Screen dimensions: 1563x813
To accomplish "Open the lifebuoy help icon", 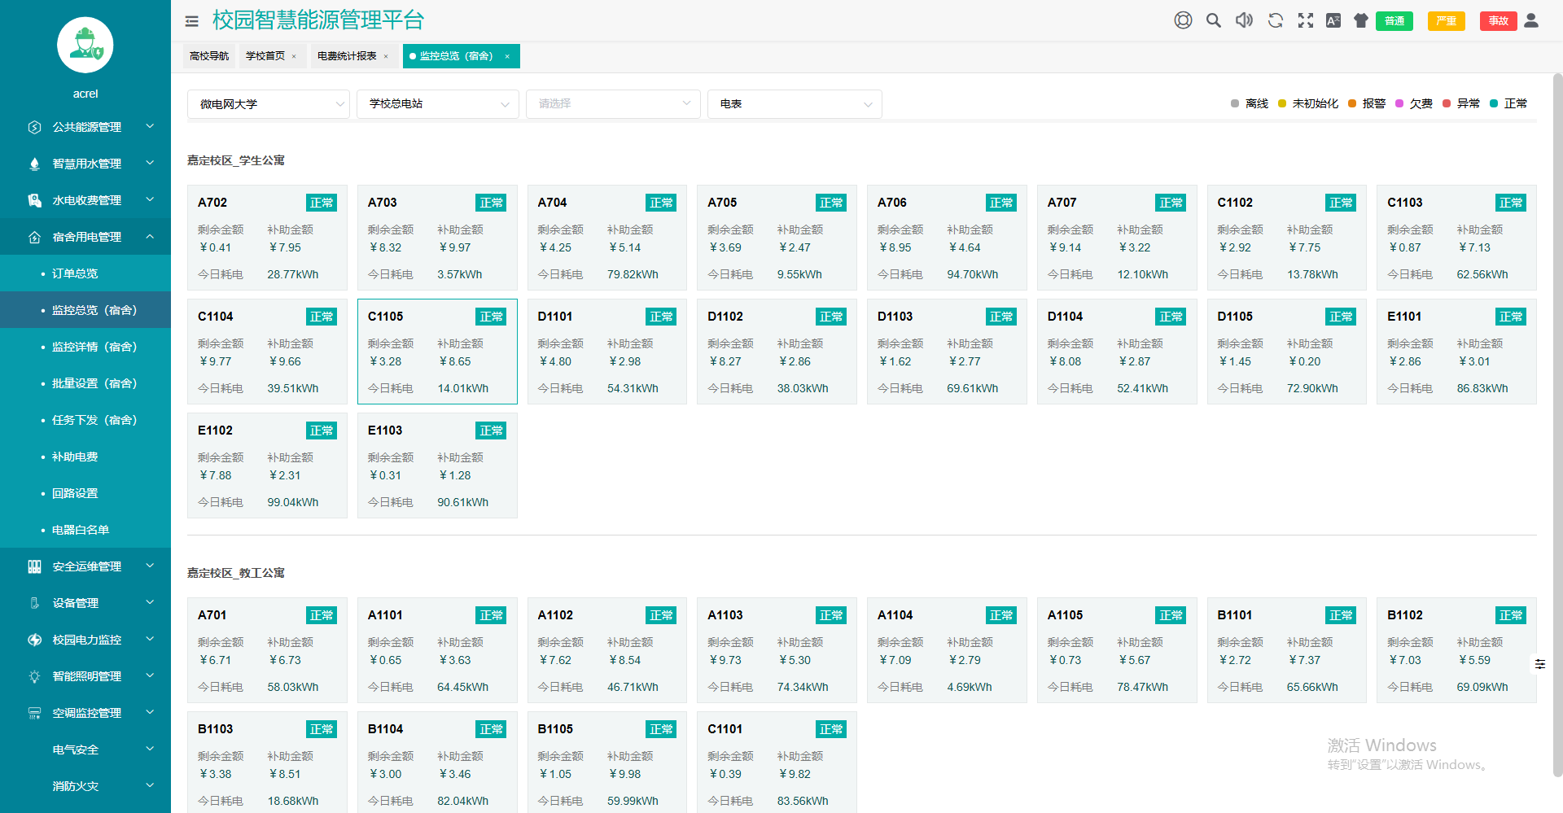I will coord(1183,20).
